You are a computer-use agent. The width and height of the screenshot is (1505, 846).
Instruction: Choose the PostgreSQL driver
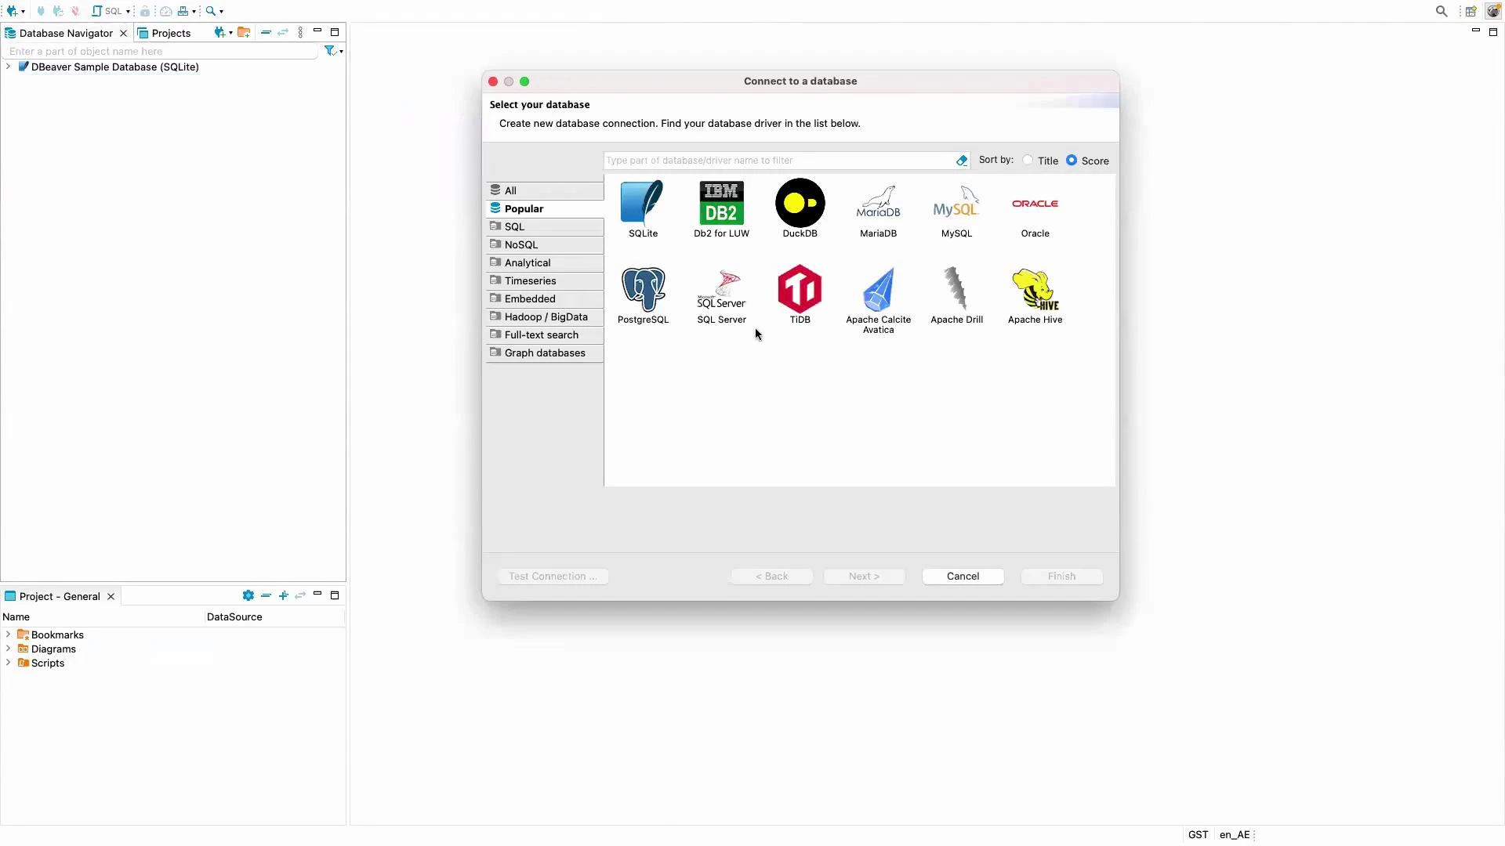(x=643, y=295)
